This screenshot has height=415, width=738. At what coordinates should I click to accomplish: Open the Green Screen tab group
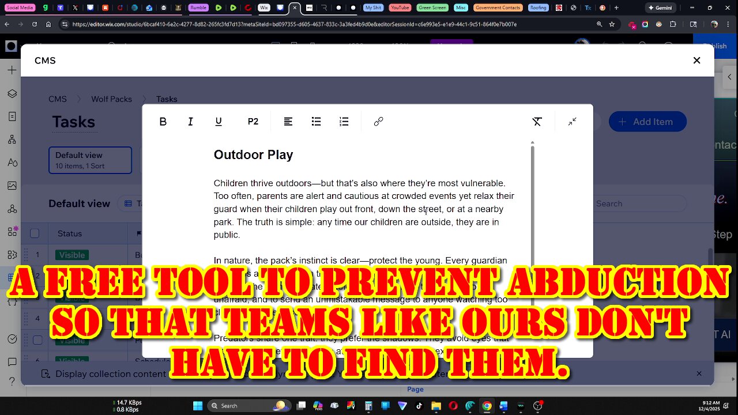pos(433,7)
